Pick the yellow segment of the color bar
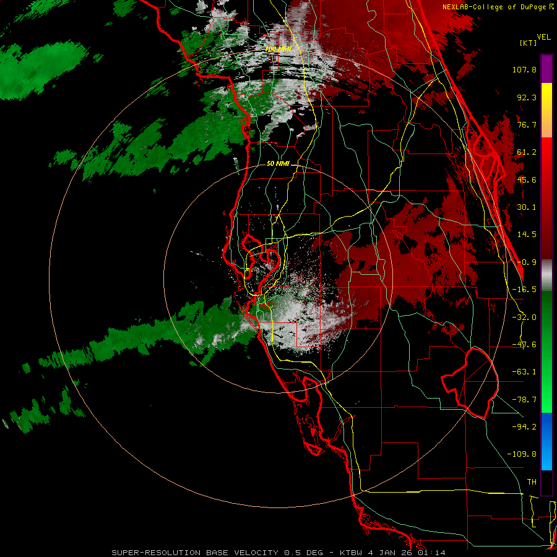 point(546,97)
